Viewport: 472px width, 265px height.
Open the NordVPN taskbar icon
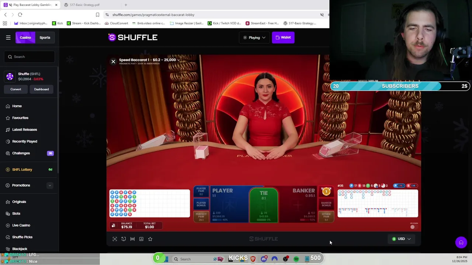[274, 259]
